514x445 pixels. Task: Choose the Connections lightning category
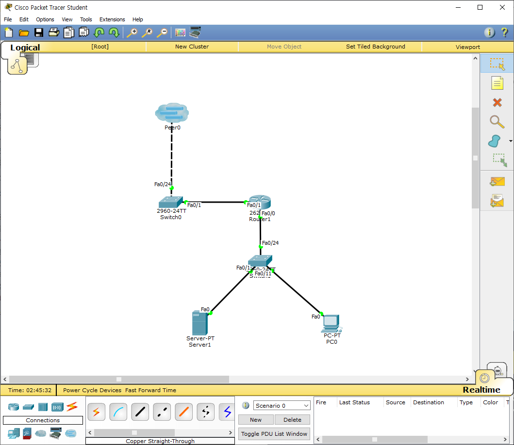pos(72,406)
